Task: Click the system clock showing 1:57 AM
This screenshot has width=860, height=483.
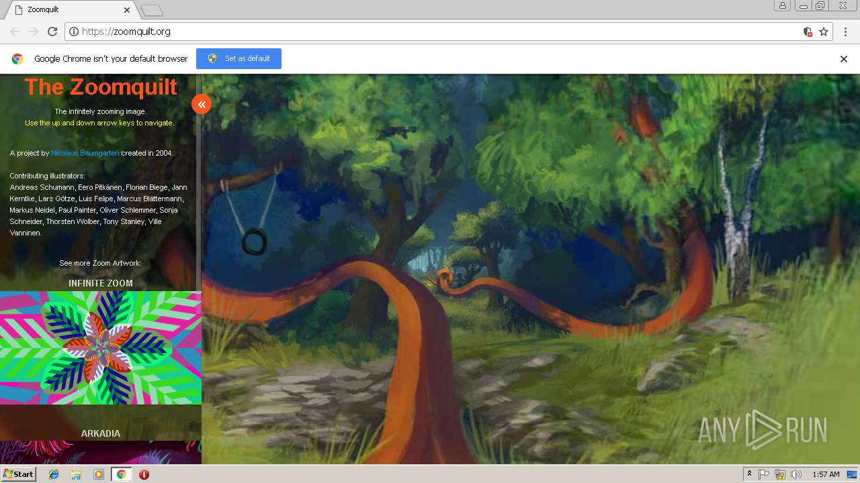Action: pyautogui.click(x=826, y=474)
